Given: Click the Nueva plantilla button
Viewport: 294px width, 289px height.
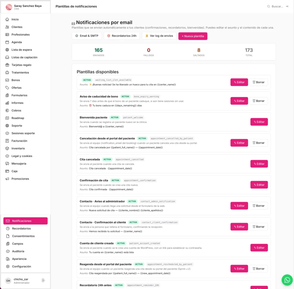Looking at the screenshot, I should point(193,36).
